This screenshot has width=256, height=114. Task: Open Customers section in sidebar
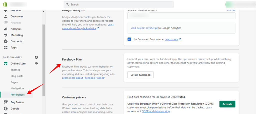tap(17, 16)
